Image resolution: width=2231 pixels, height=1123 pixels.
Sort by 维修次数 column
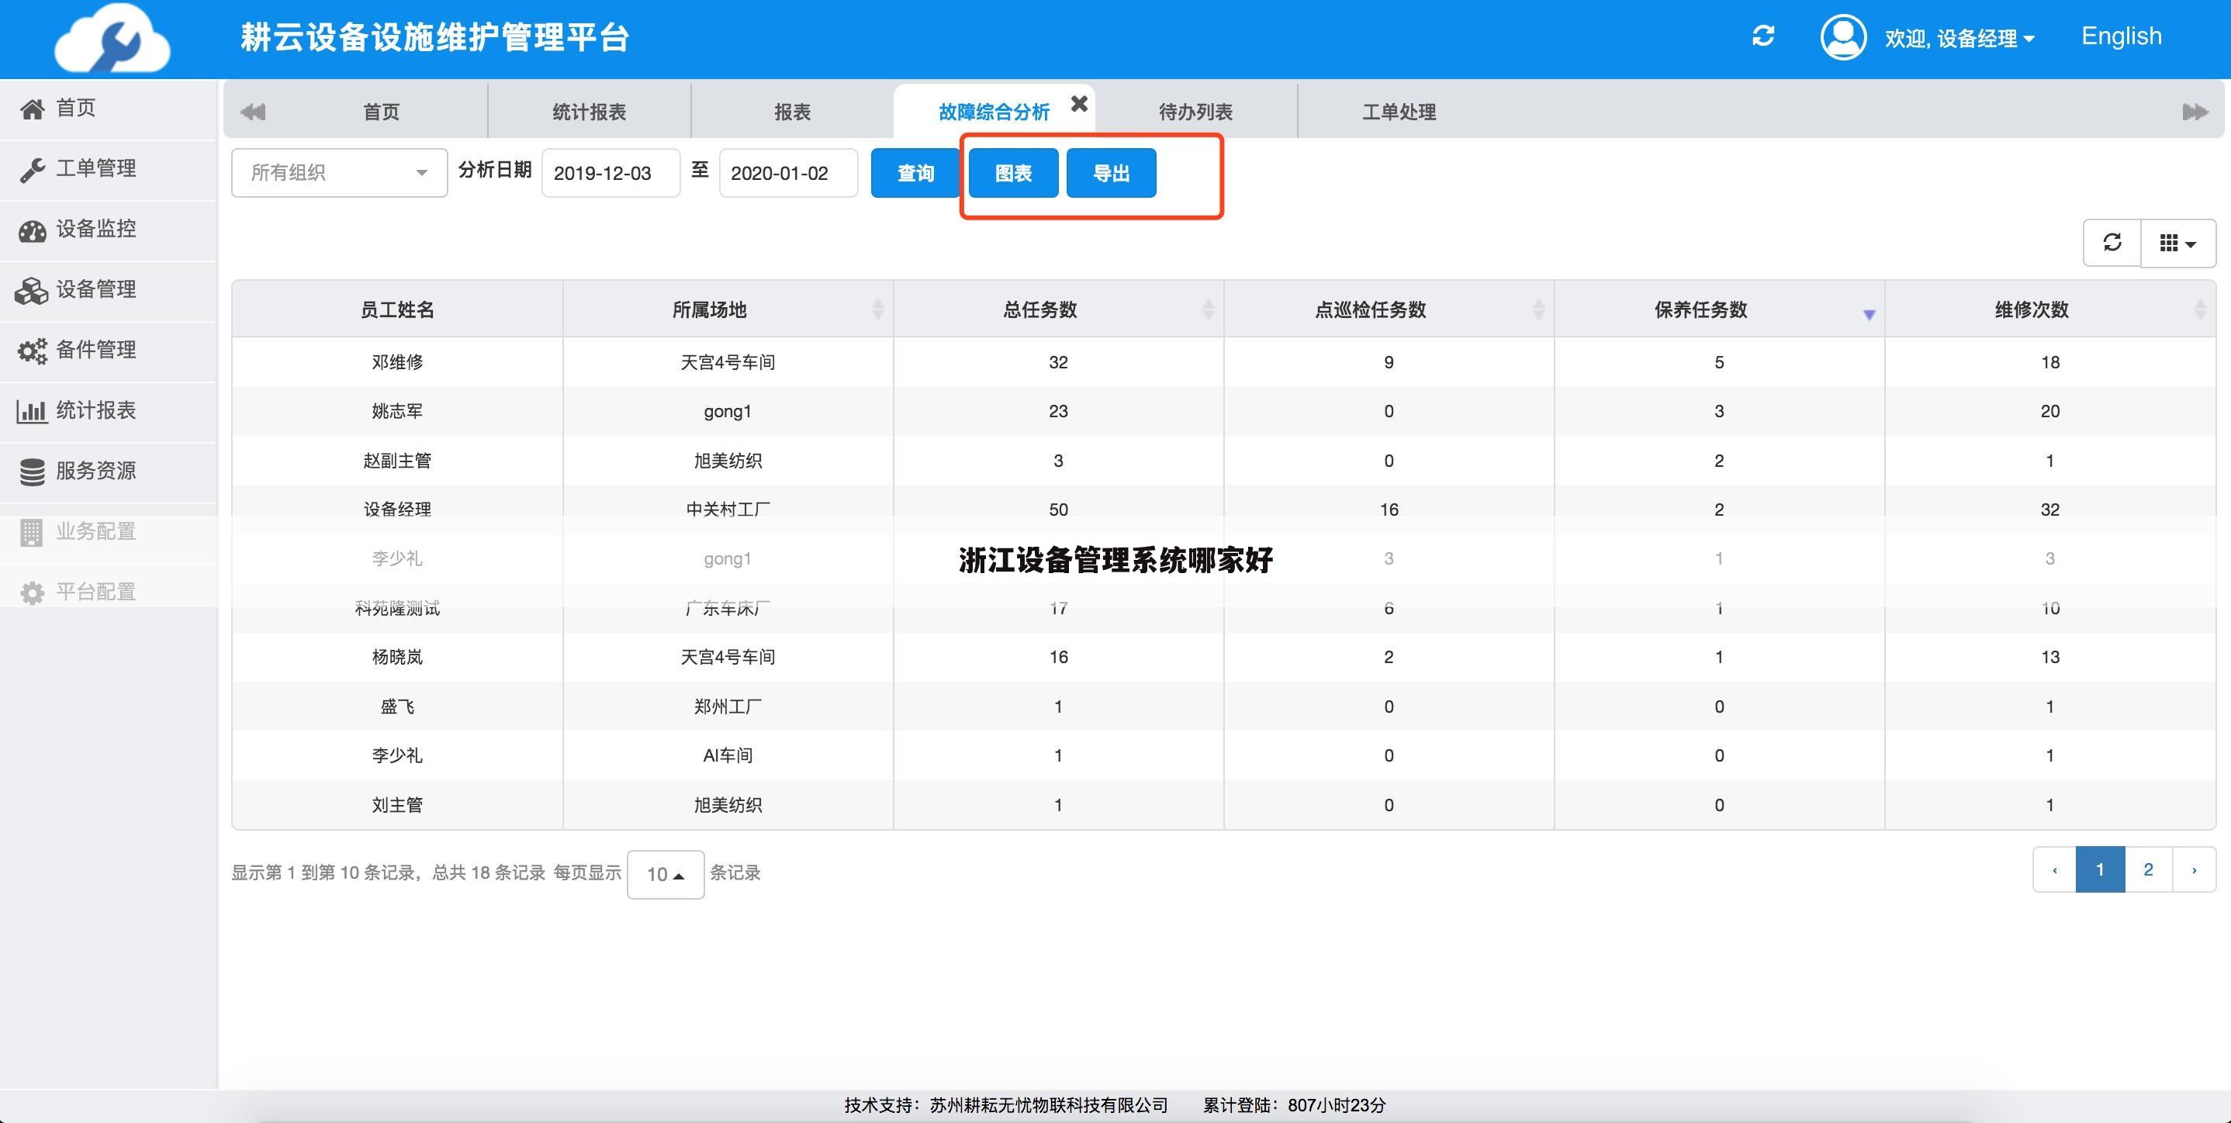click(2050, 309)
